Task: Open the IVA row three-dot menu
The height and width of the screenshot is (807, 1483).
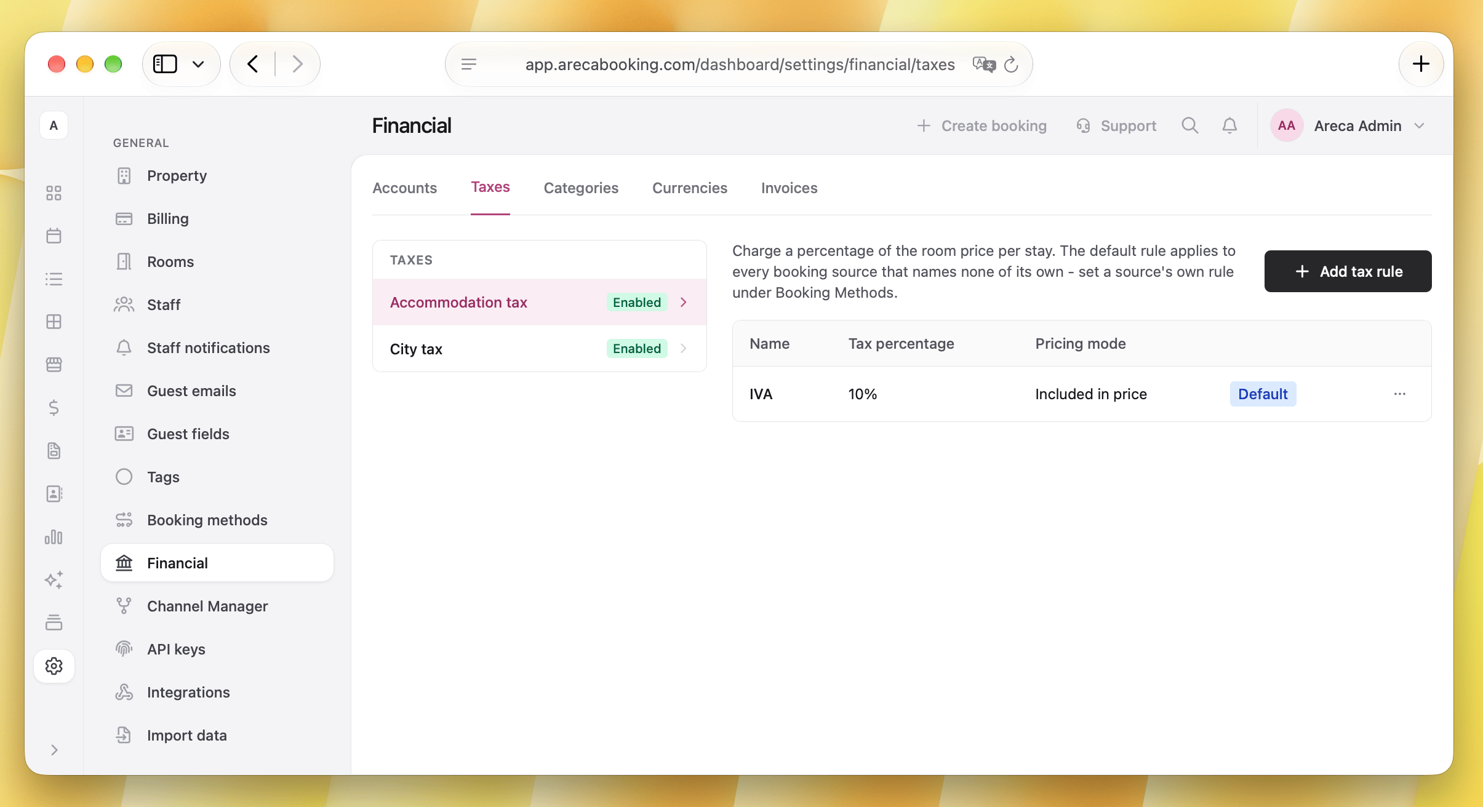Action: (1400, 394)
